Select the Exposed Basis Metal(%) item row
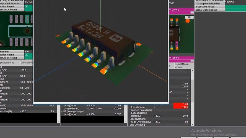 click(159, 115)
